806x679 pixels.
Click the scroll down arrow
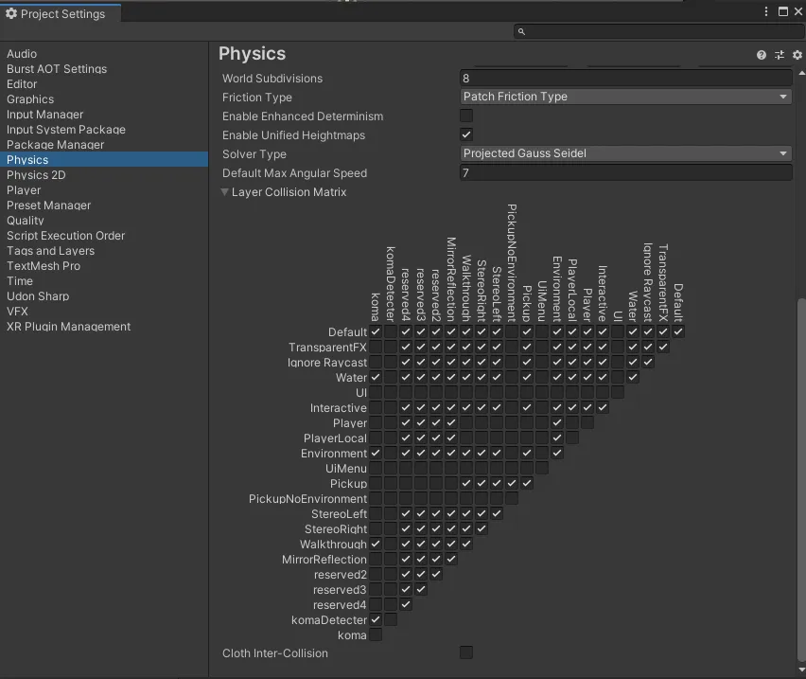pyautogui.click(x=802, y=670)
